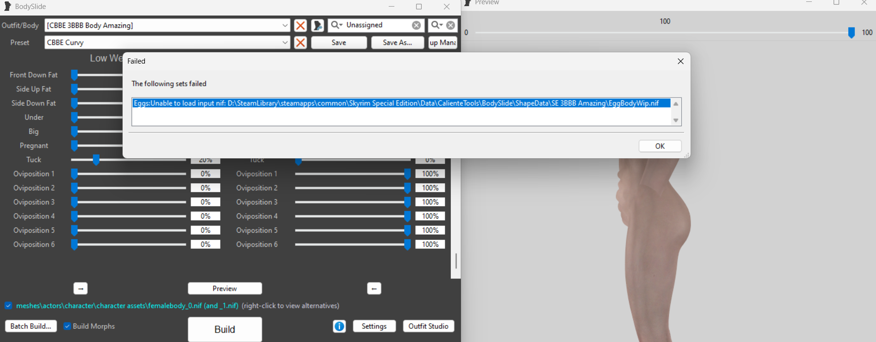Expand the Preset dropdown
The image size is (876, 342).
coord(285,42)
